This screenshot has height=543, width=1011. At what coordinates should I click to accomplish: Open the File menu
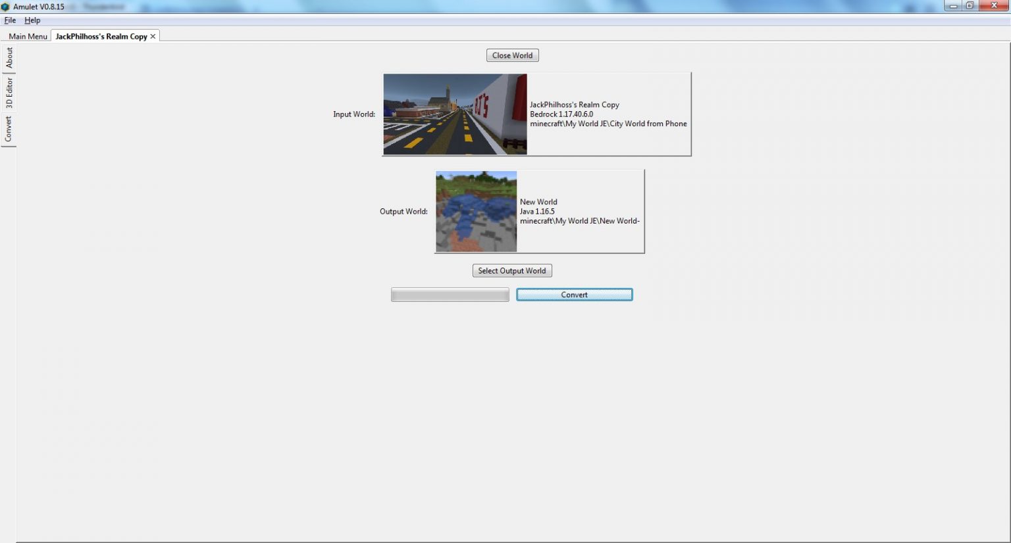point(10,20)
